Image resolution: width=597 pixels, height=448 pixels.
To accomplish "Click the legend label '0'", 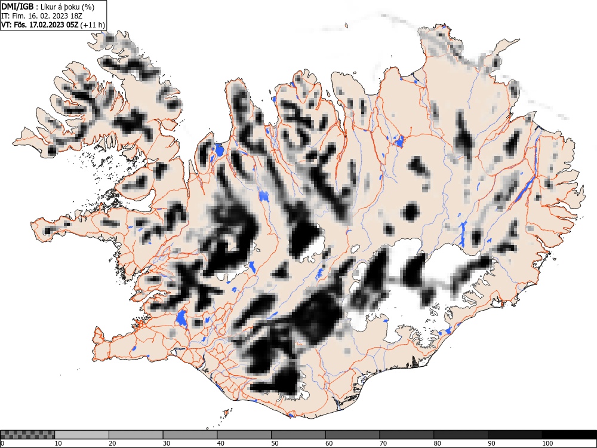I will coord(2,443).
